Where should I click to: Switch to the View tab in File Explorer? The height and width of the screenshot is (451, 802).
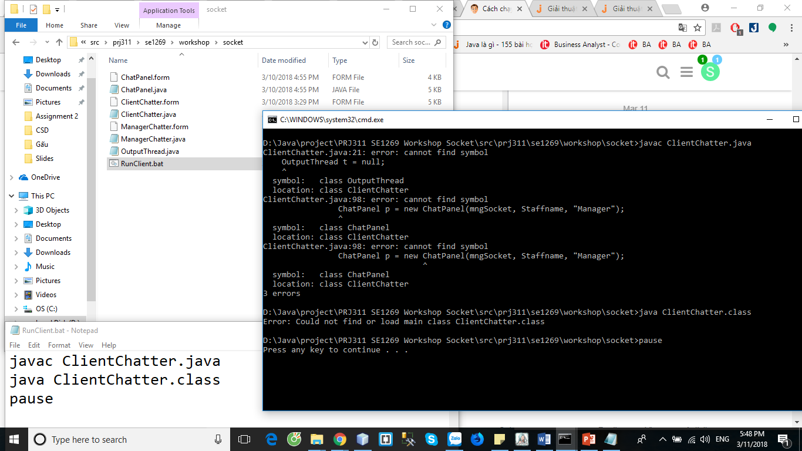122,25
